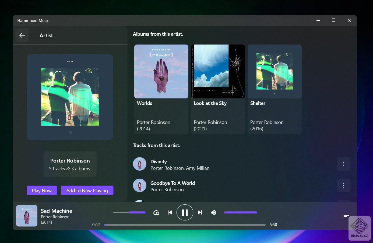The height and width of the screenshot is (243, 373).
Task: Skip to previous track
Action: pos(170,212)
